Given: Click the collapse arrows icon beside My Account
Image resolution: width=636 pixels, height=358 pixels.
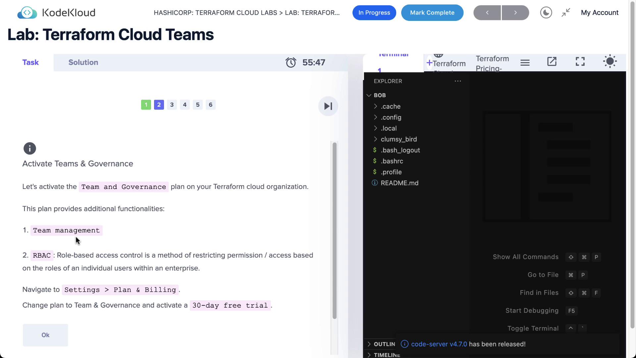Looking at the screenshot, I should pos(566,13).
